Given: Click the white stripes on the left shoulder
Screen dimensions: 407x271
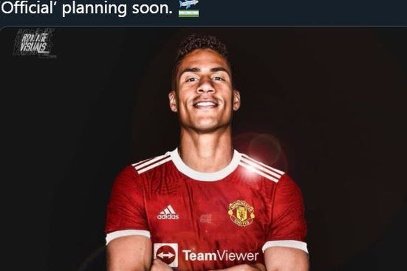Looking at the screenshot, I should click(x=152, y=162).
